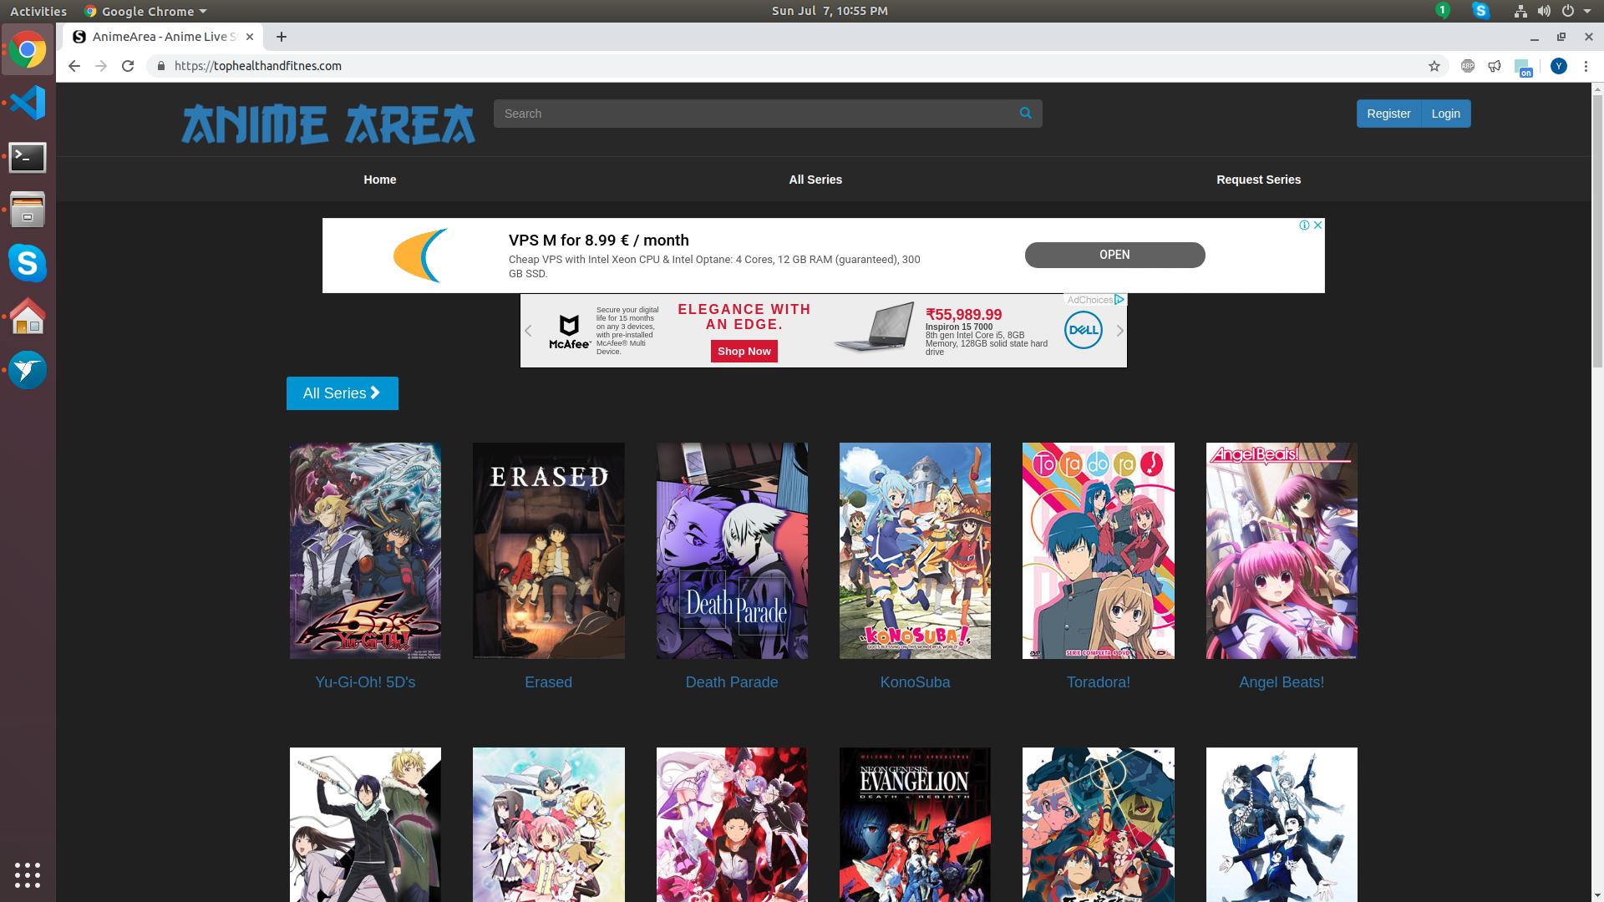Click OPEN on the VPS ad
This screenshot has width=1604, height=902.
1114,255
